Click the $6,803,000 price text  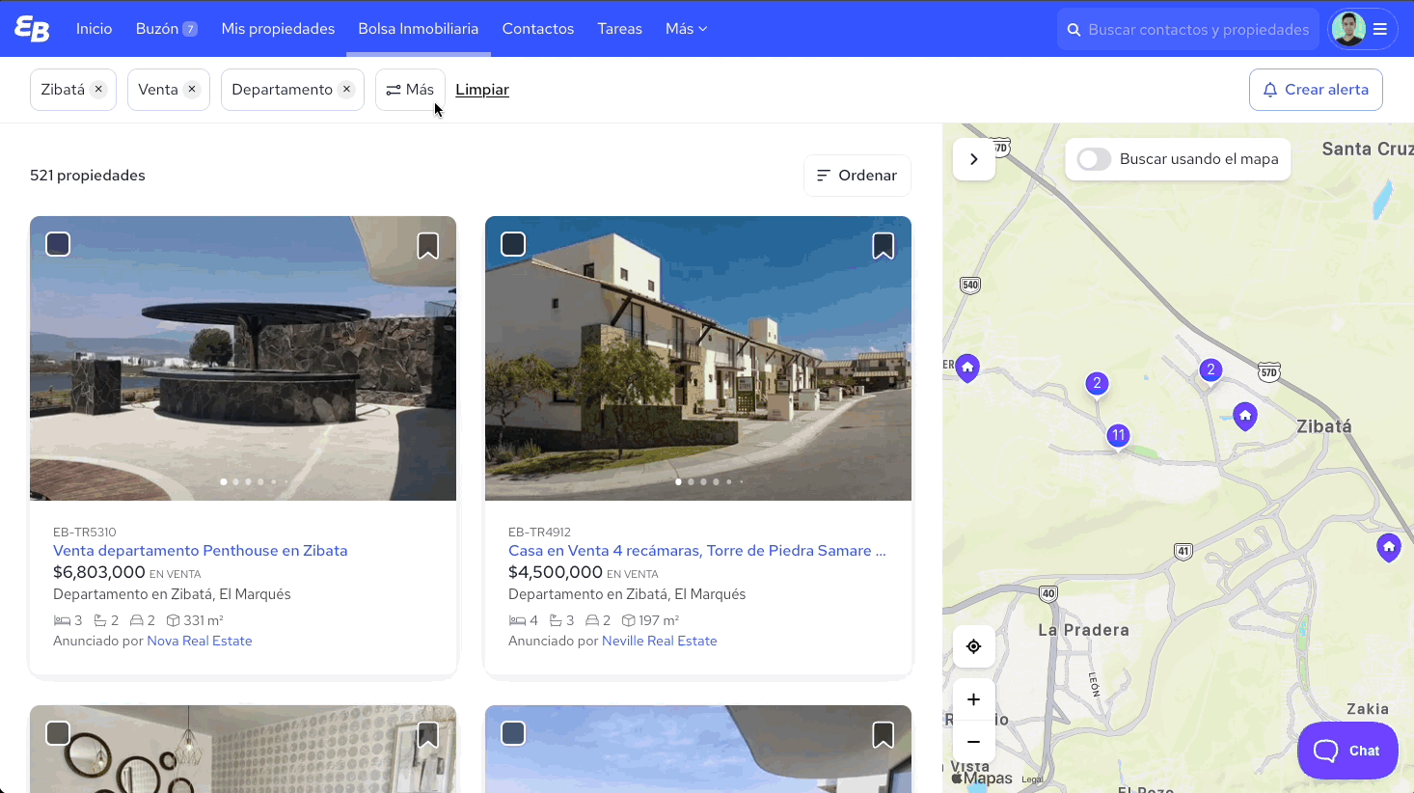tap(99, 572)
